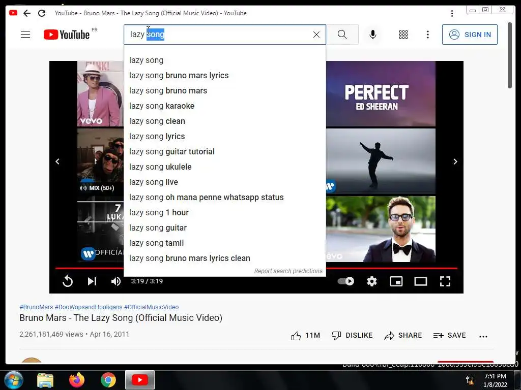Clear the search box with X

point(316,35)
